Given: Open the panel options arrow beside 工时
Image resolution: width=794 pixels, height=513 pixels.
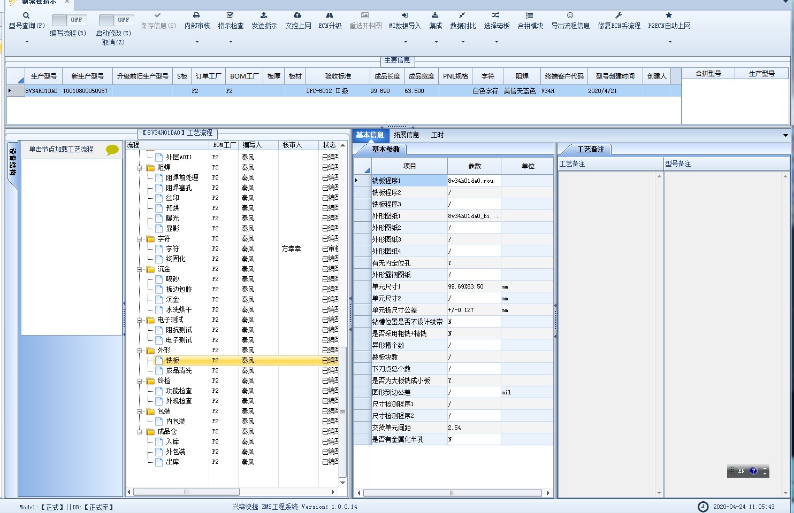Looking at the screenshot, I should point(785,135).
